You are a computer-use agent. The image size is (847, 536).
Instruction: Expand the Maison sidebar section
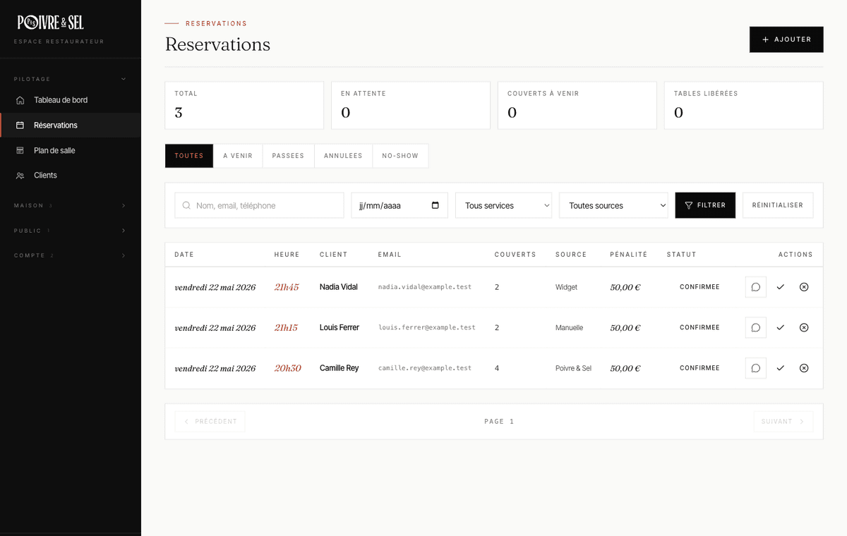point(70,206)
